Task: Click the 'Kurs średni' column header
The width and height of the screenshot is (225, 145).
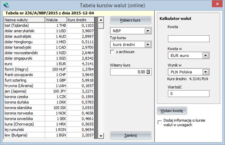Action: tap(80, 20)
